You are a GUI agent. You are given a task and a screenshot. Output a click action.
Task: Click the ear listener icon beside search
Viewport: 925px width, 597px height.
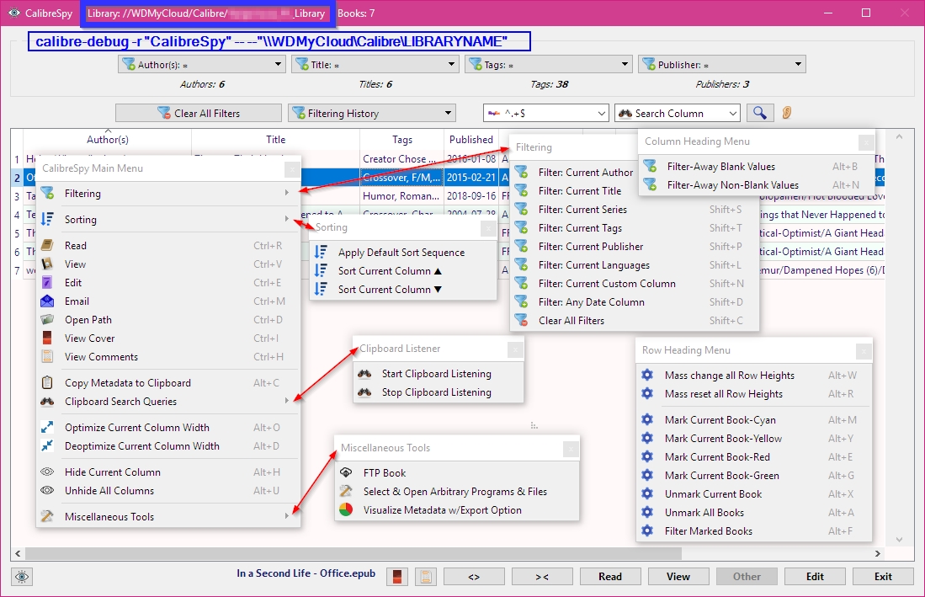[x=786, y=113]
